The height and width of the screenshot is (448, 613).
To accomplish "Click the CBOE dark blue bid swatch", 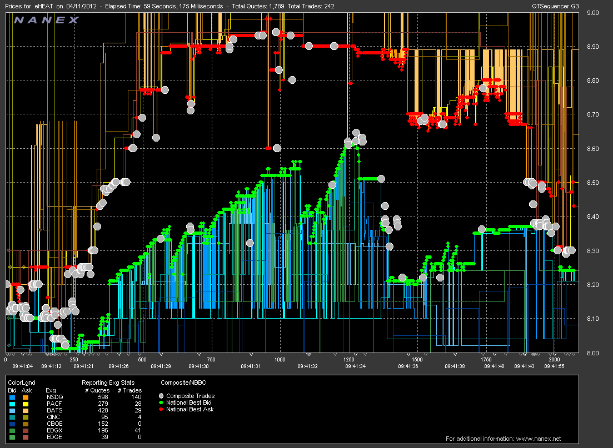I will click(12, 423).
